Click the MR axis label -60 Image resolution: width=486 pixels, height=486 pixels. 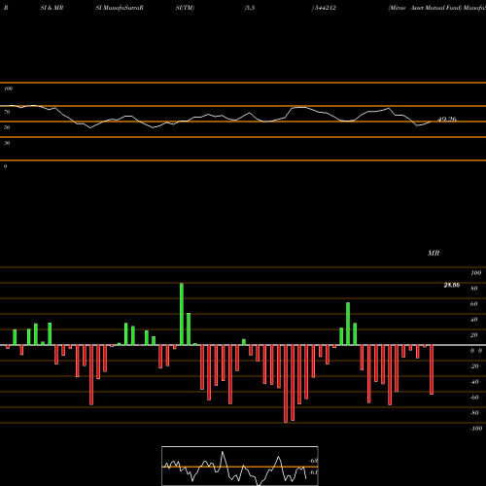(474, 398)
